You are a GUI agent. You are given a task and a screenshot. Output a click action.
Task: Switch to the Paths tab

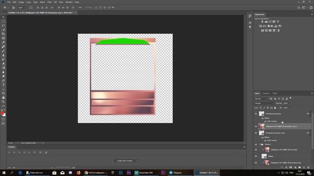(275, 93)
